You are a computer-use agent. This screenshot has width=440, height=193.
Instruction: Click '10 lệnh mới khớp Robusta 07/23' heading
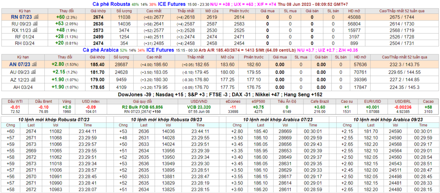point(54,120)
